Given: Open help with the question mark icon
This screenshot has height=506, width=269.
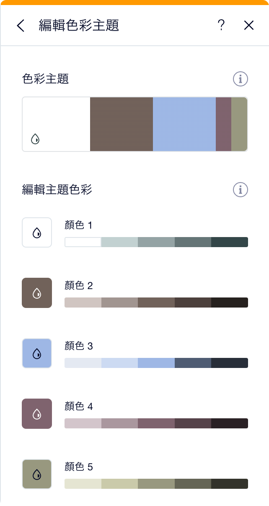Looking at the screenshot, I should pyautogui.click(x=221, y=25).
